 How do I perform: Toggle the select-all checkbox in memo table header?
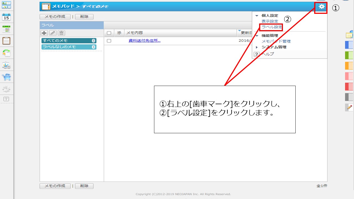[109, 33]
